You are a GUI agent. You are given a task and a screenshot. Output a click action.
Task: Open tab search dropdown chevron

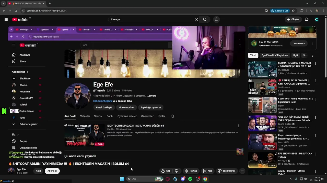click(x=3, y=3)
